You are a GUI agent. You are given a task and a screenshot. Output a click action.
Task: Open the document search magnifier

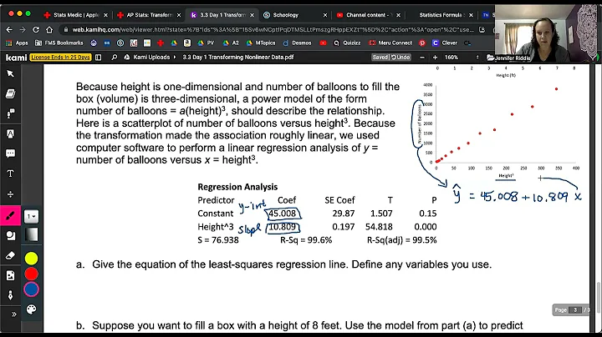pos(114,58)
